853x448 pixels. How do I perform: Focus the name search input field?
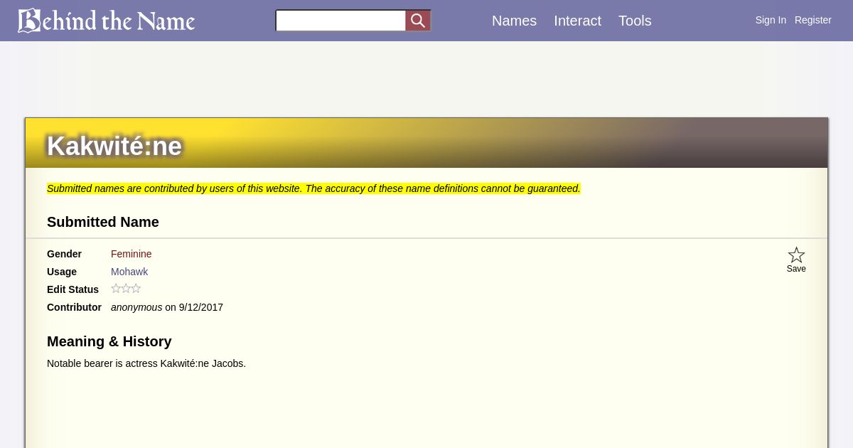tap(340, 21)
